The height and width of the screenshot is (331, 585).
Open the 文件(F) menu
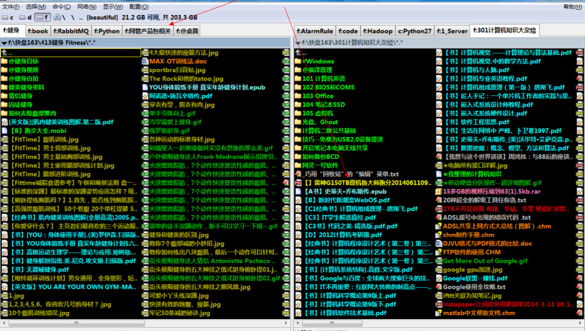tap(11, 7)
